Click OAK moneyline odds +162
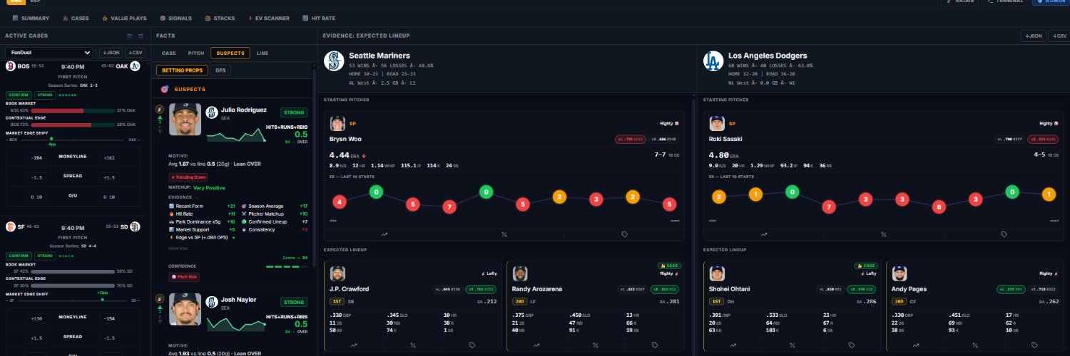1070x356 pixels. (109, 157)
